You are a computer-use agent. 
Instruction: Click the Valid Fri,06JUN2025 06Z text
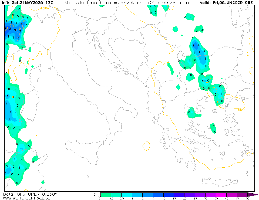coord(226,3)
